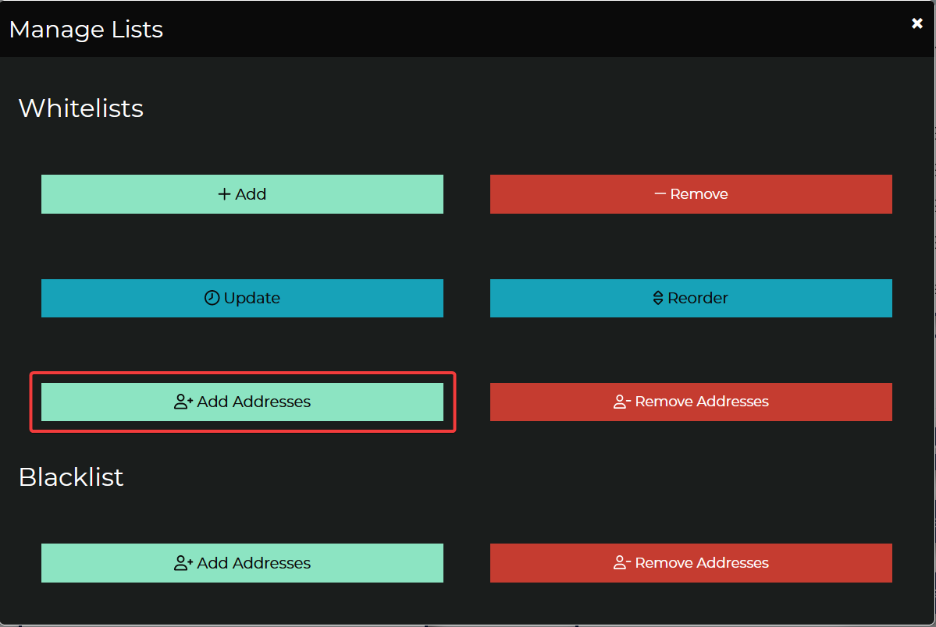The width and height of the screenshot is (936, 627).
Task: Click the user-minus icon under Whitelists
Action: click(622, 402)
